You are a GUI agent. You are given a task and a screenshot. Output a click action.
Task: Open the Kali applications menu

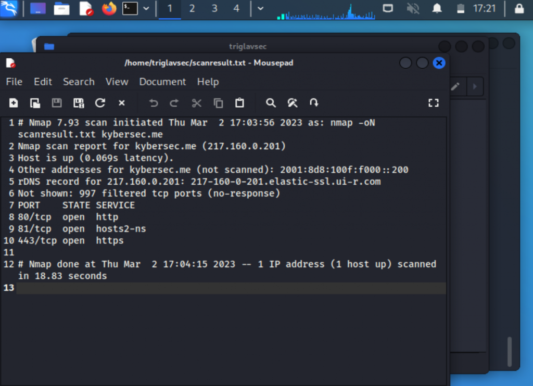(x=9, y=8)
